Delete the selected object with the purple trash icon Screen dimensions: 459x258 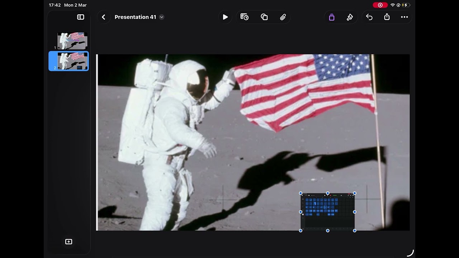[x=332, y=17]
